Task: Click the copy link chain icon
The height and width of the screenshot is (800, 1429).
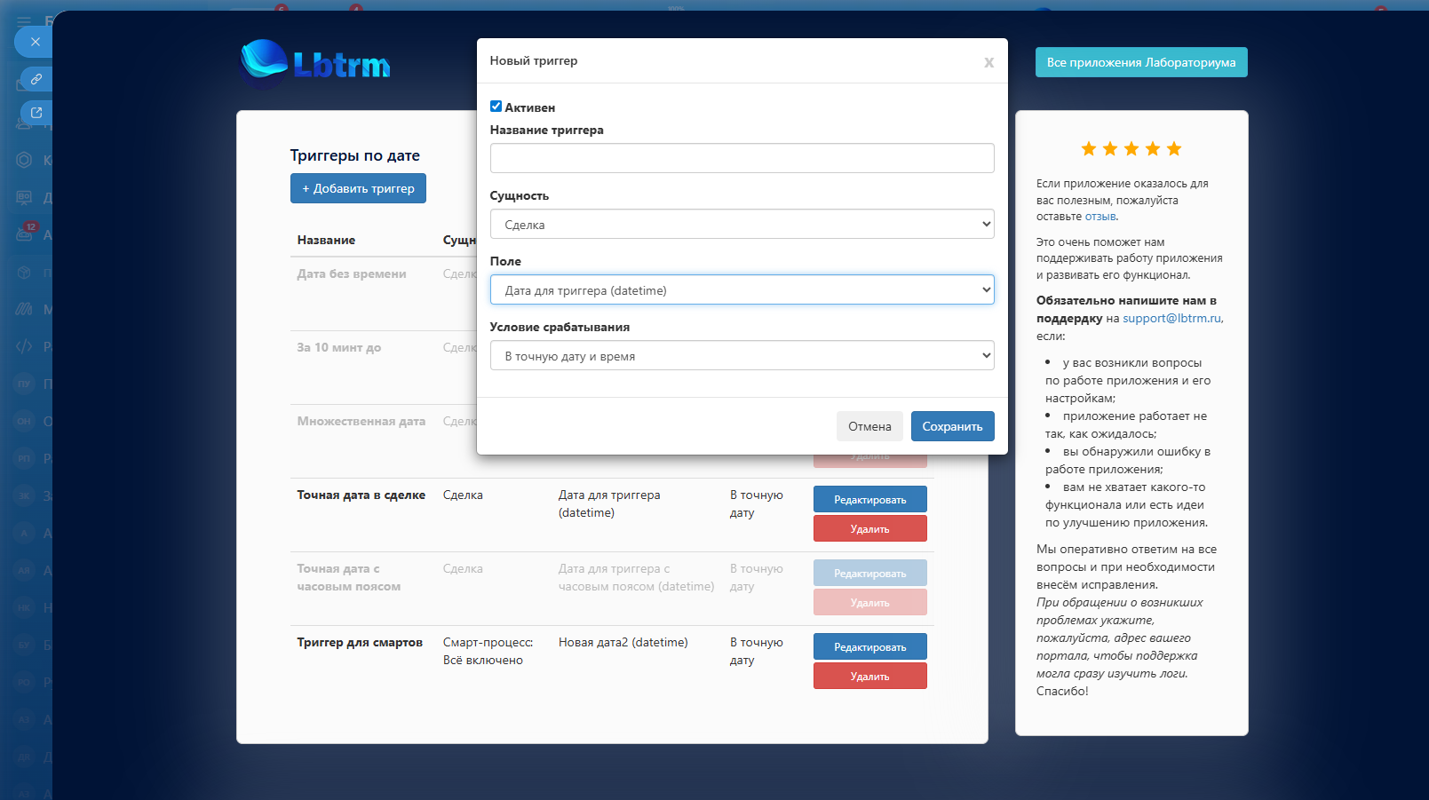Action: 36,79
